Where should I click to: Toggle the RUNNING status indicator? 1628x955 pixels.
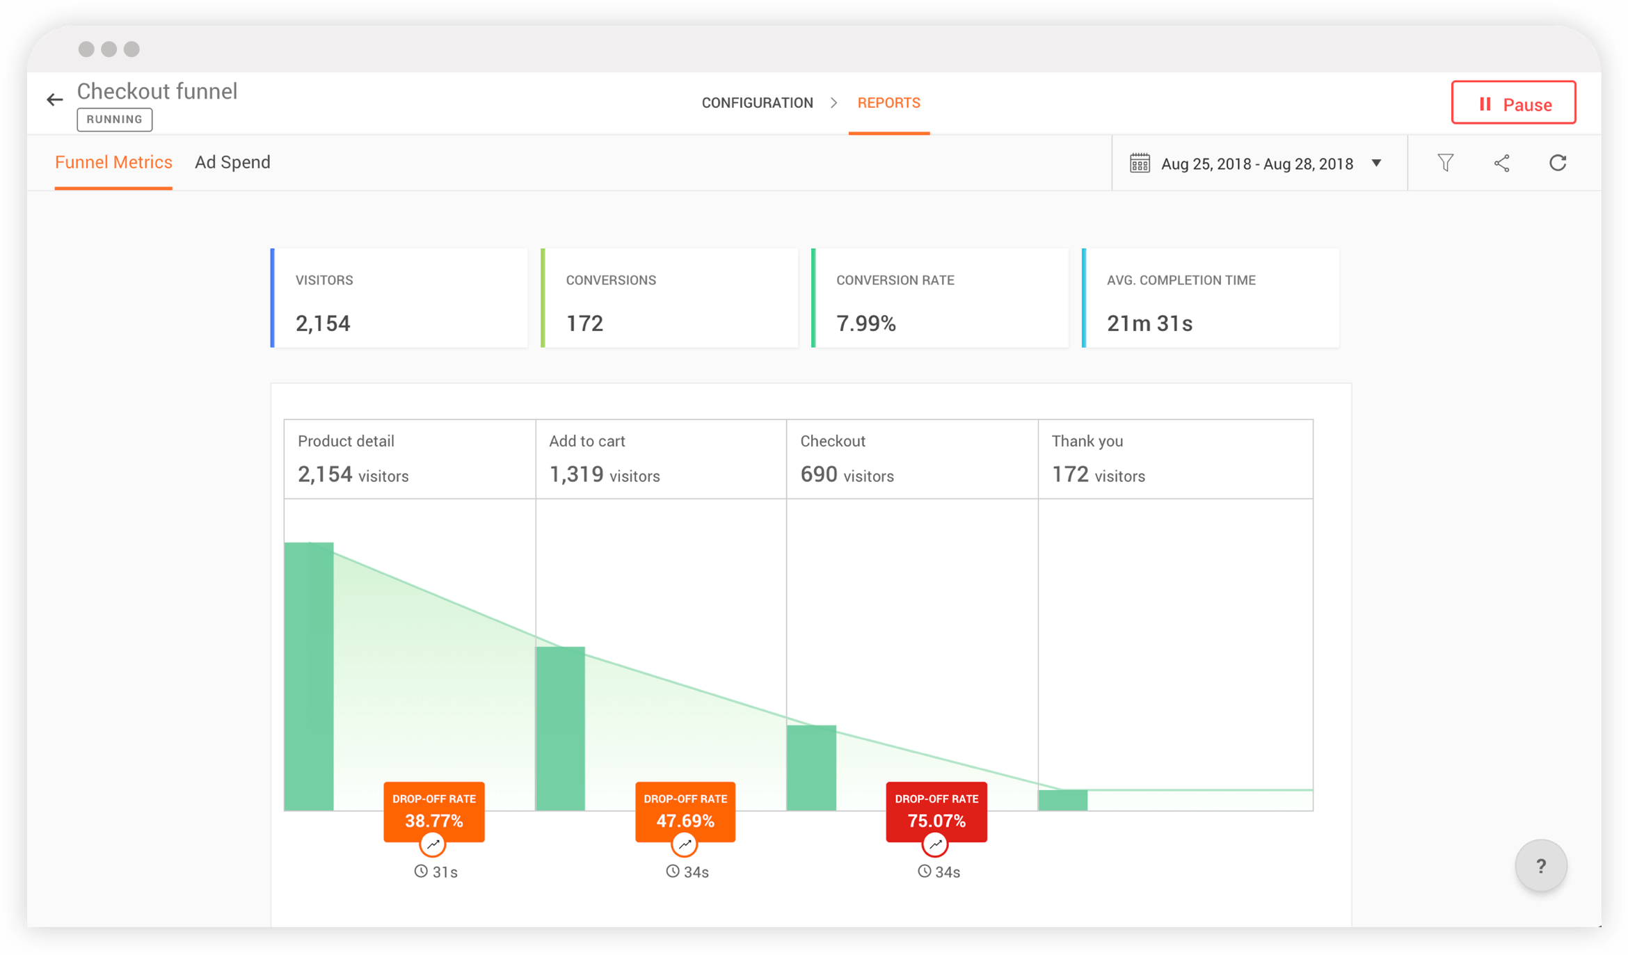coord(113,118)
